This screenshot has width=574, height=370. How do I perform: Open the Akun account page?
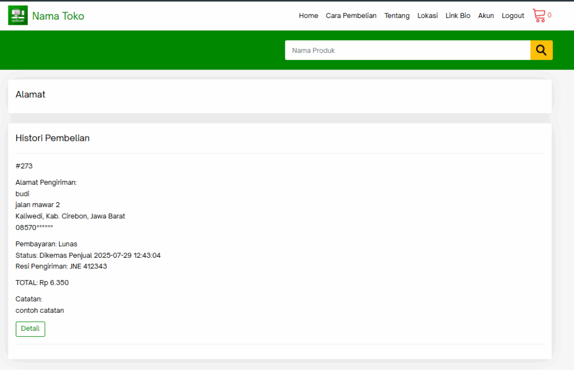click(x=486, y=16)
